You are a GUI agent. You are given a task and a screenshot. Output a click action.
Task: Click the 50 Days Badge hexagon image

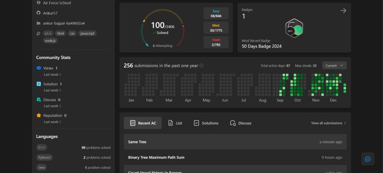coord(294,28)
